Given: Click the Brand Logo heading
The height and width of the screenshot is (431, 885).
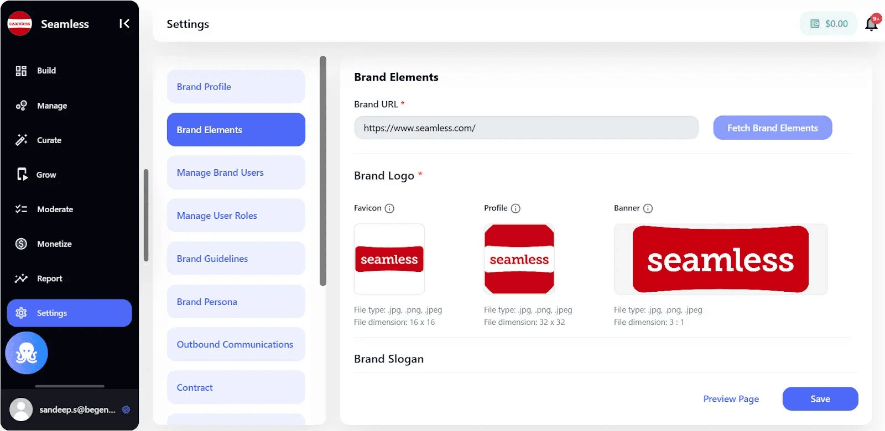Looking at the screenshot, I should (384, 176).
